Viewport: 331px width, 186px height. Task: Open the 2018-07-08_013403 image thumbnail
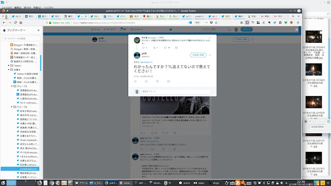coord(314,69)
